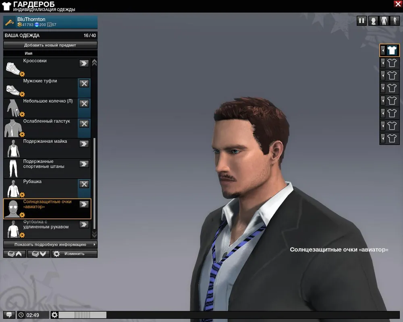Expand arrow beside the fourth outfit slot

[383, 88]
